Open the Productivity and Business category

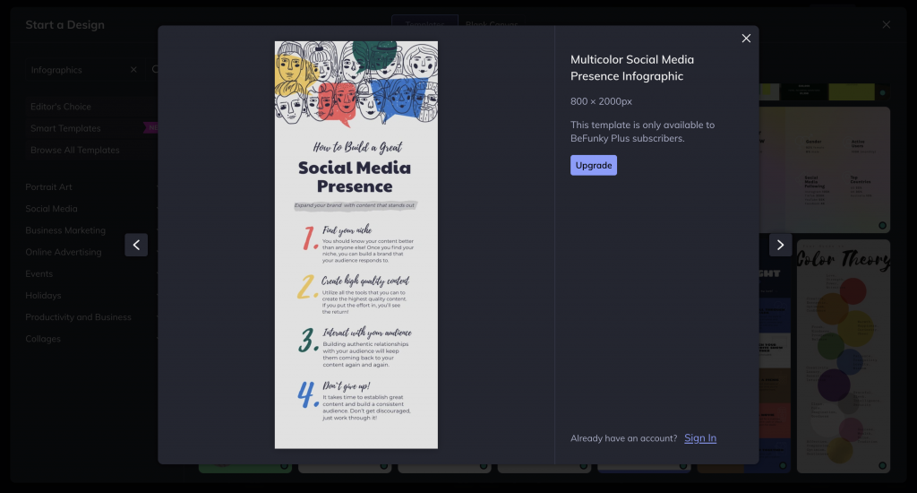coord(78,317)
